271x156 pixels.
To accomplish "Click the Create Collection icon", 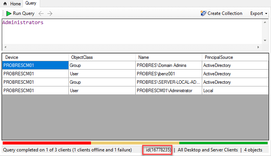I will click(x=203, y=13).
